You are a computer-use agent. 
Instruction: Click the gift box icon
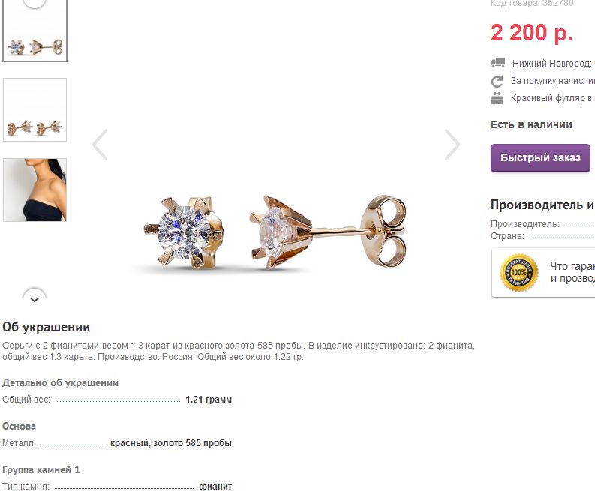coord(497,98)
